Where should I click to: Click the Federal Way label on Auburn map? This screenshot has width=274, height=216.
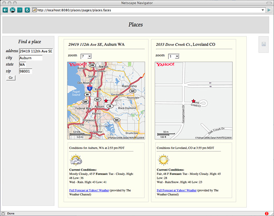(x=83, y=108)
